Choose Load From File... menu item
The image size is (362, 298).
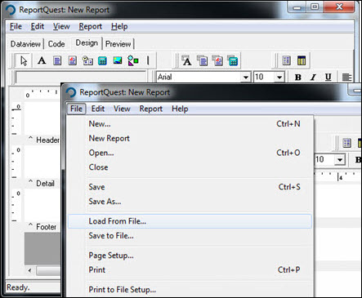(190, 221)
